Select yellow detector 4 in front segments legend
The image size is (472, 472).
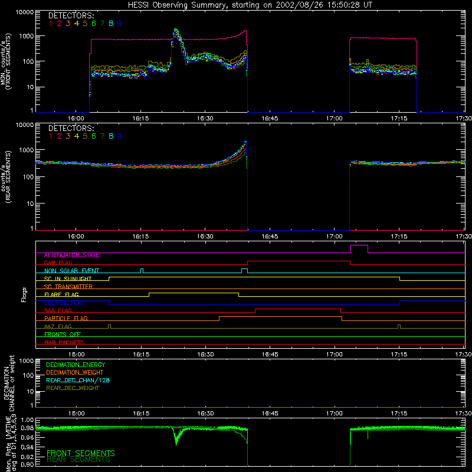(77, 24)
